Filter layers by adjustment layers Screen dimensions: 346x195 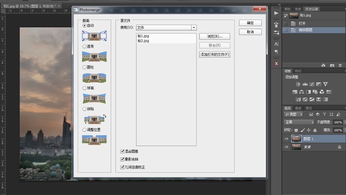[318, 114]
